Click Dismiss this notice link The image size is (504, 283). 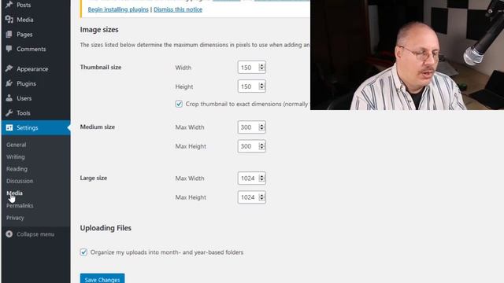point(178,9)
